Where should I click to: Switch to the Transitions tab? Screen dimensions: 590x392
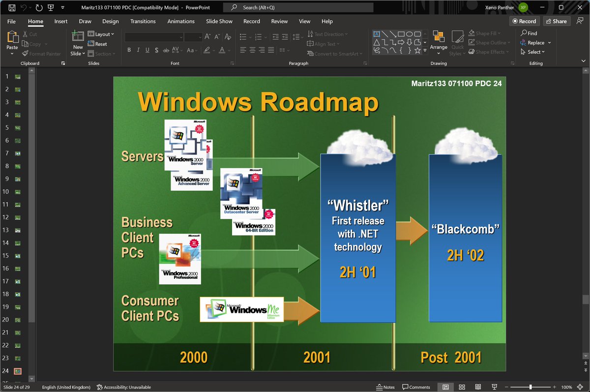pyautogui.click(x=143, y=21)
